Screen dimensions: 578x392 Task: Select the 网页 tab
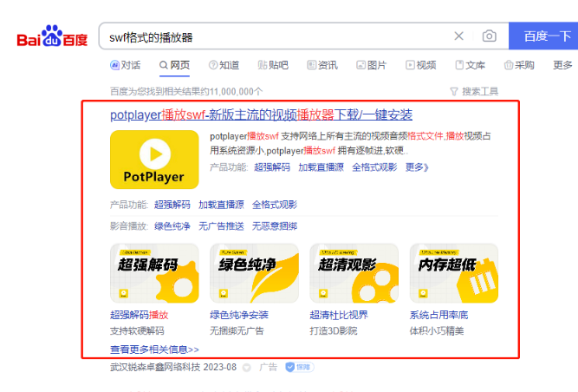174,65
